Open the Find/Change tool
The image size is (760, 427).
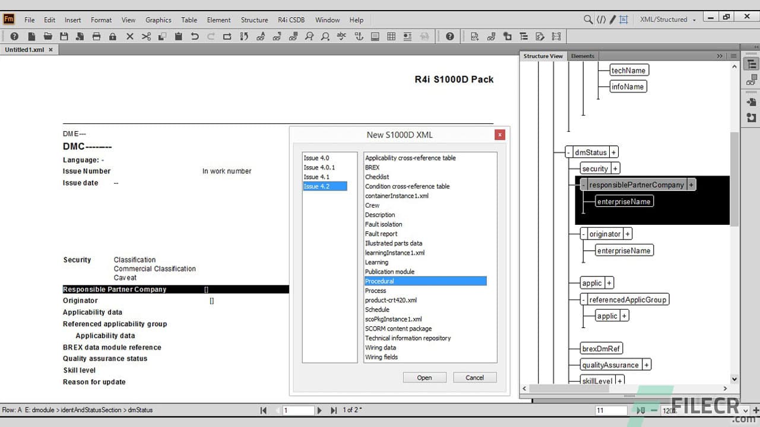click(309, 36)
